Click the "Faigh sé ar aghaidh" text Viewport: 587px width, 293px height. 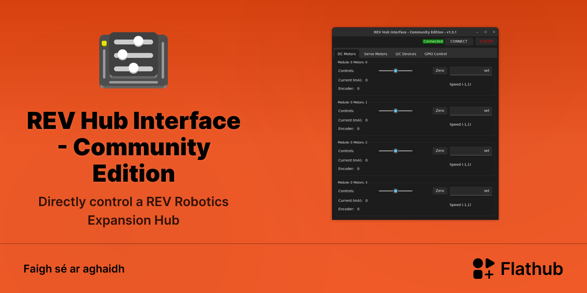[74, 269]
